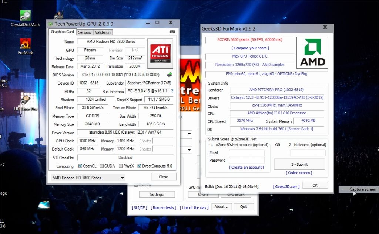Open the Compare your score link
Image resolution: width=379 pixels, height=234 pixels.
tap(250, 48)
